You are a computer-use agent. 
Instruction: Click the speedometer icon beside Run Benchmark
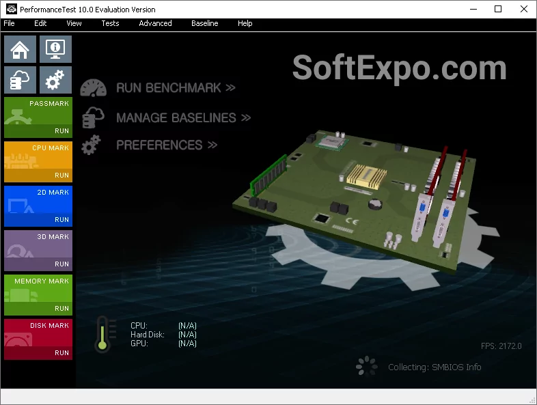coord(94,88)
